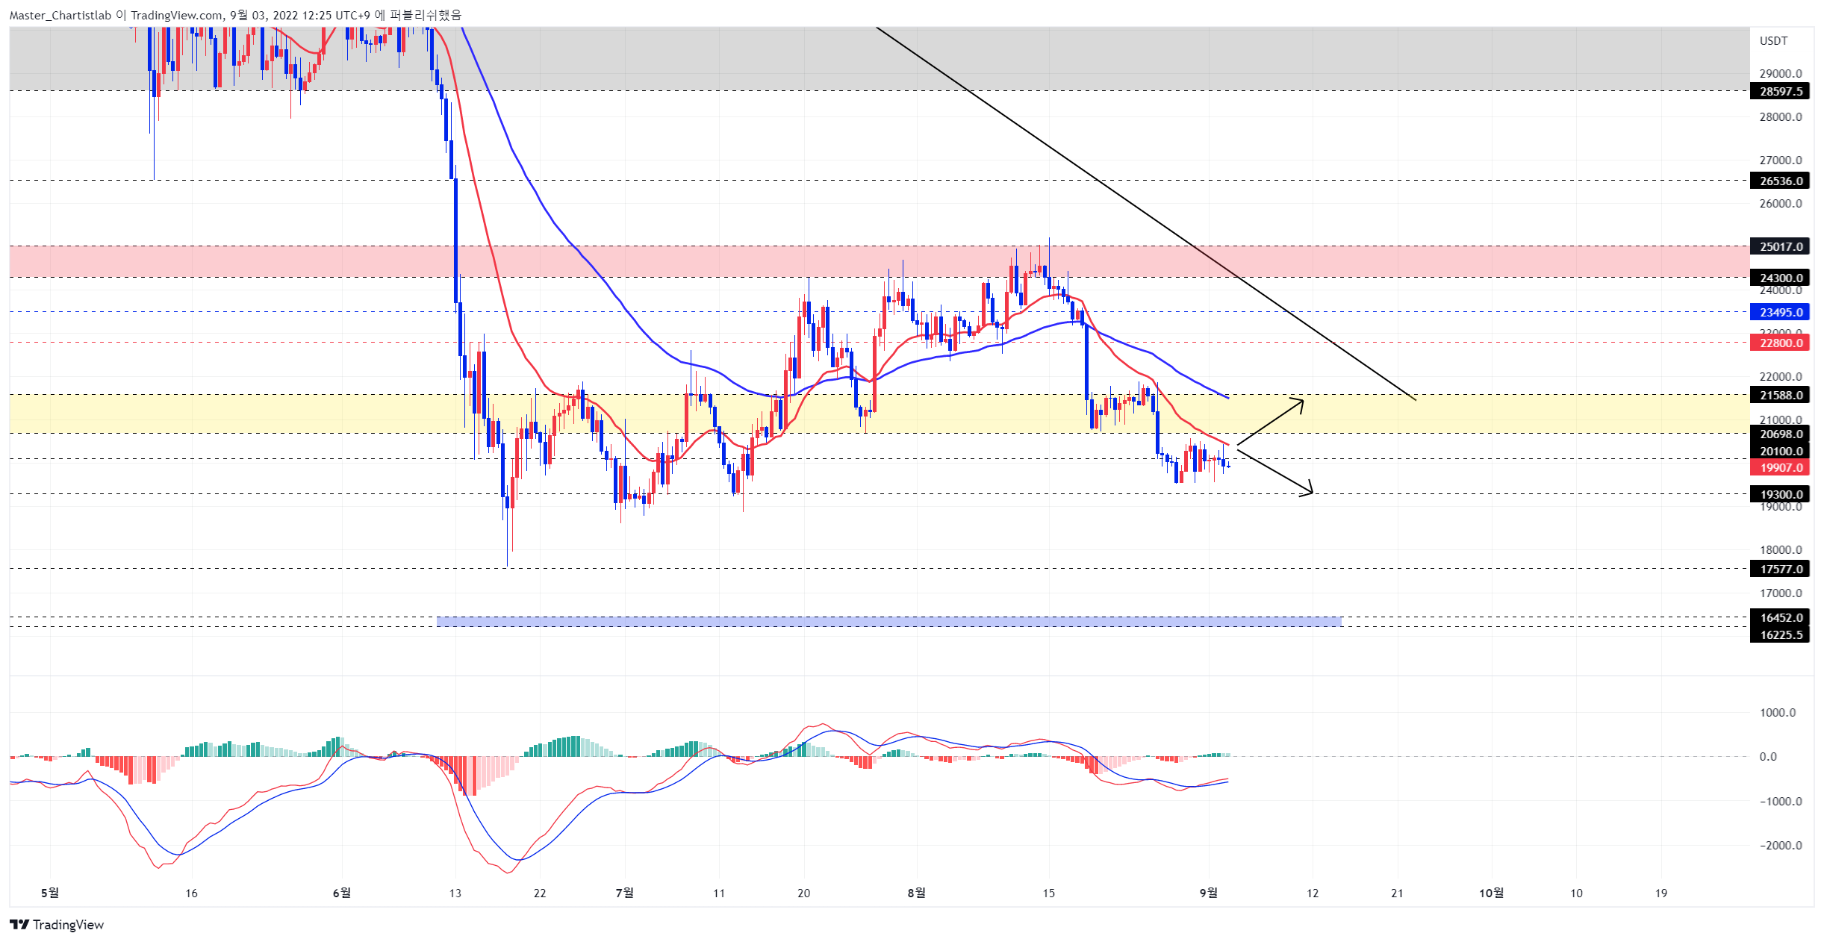The height and width of the screenshot is (942, 1824).
Task: Click the 26536.0 price label
Action: [1779, 181]
